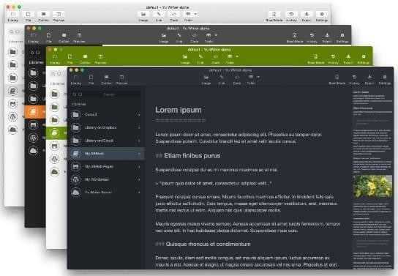Select Library on iCloud in front window

coord(106,141)
